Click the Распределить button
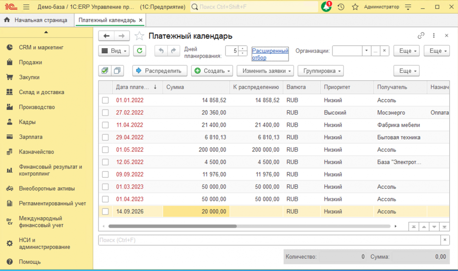This screenshot has height=271, width=458. click(x=160, y=71)
